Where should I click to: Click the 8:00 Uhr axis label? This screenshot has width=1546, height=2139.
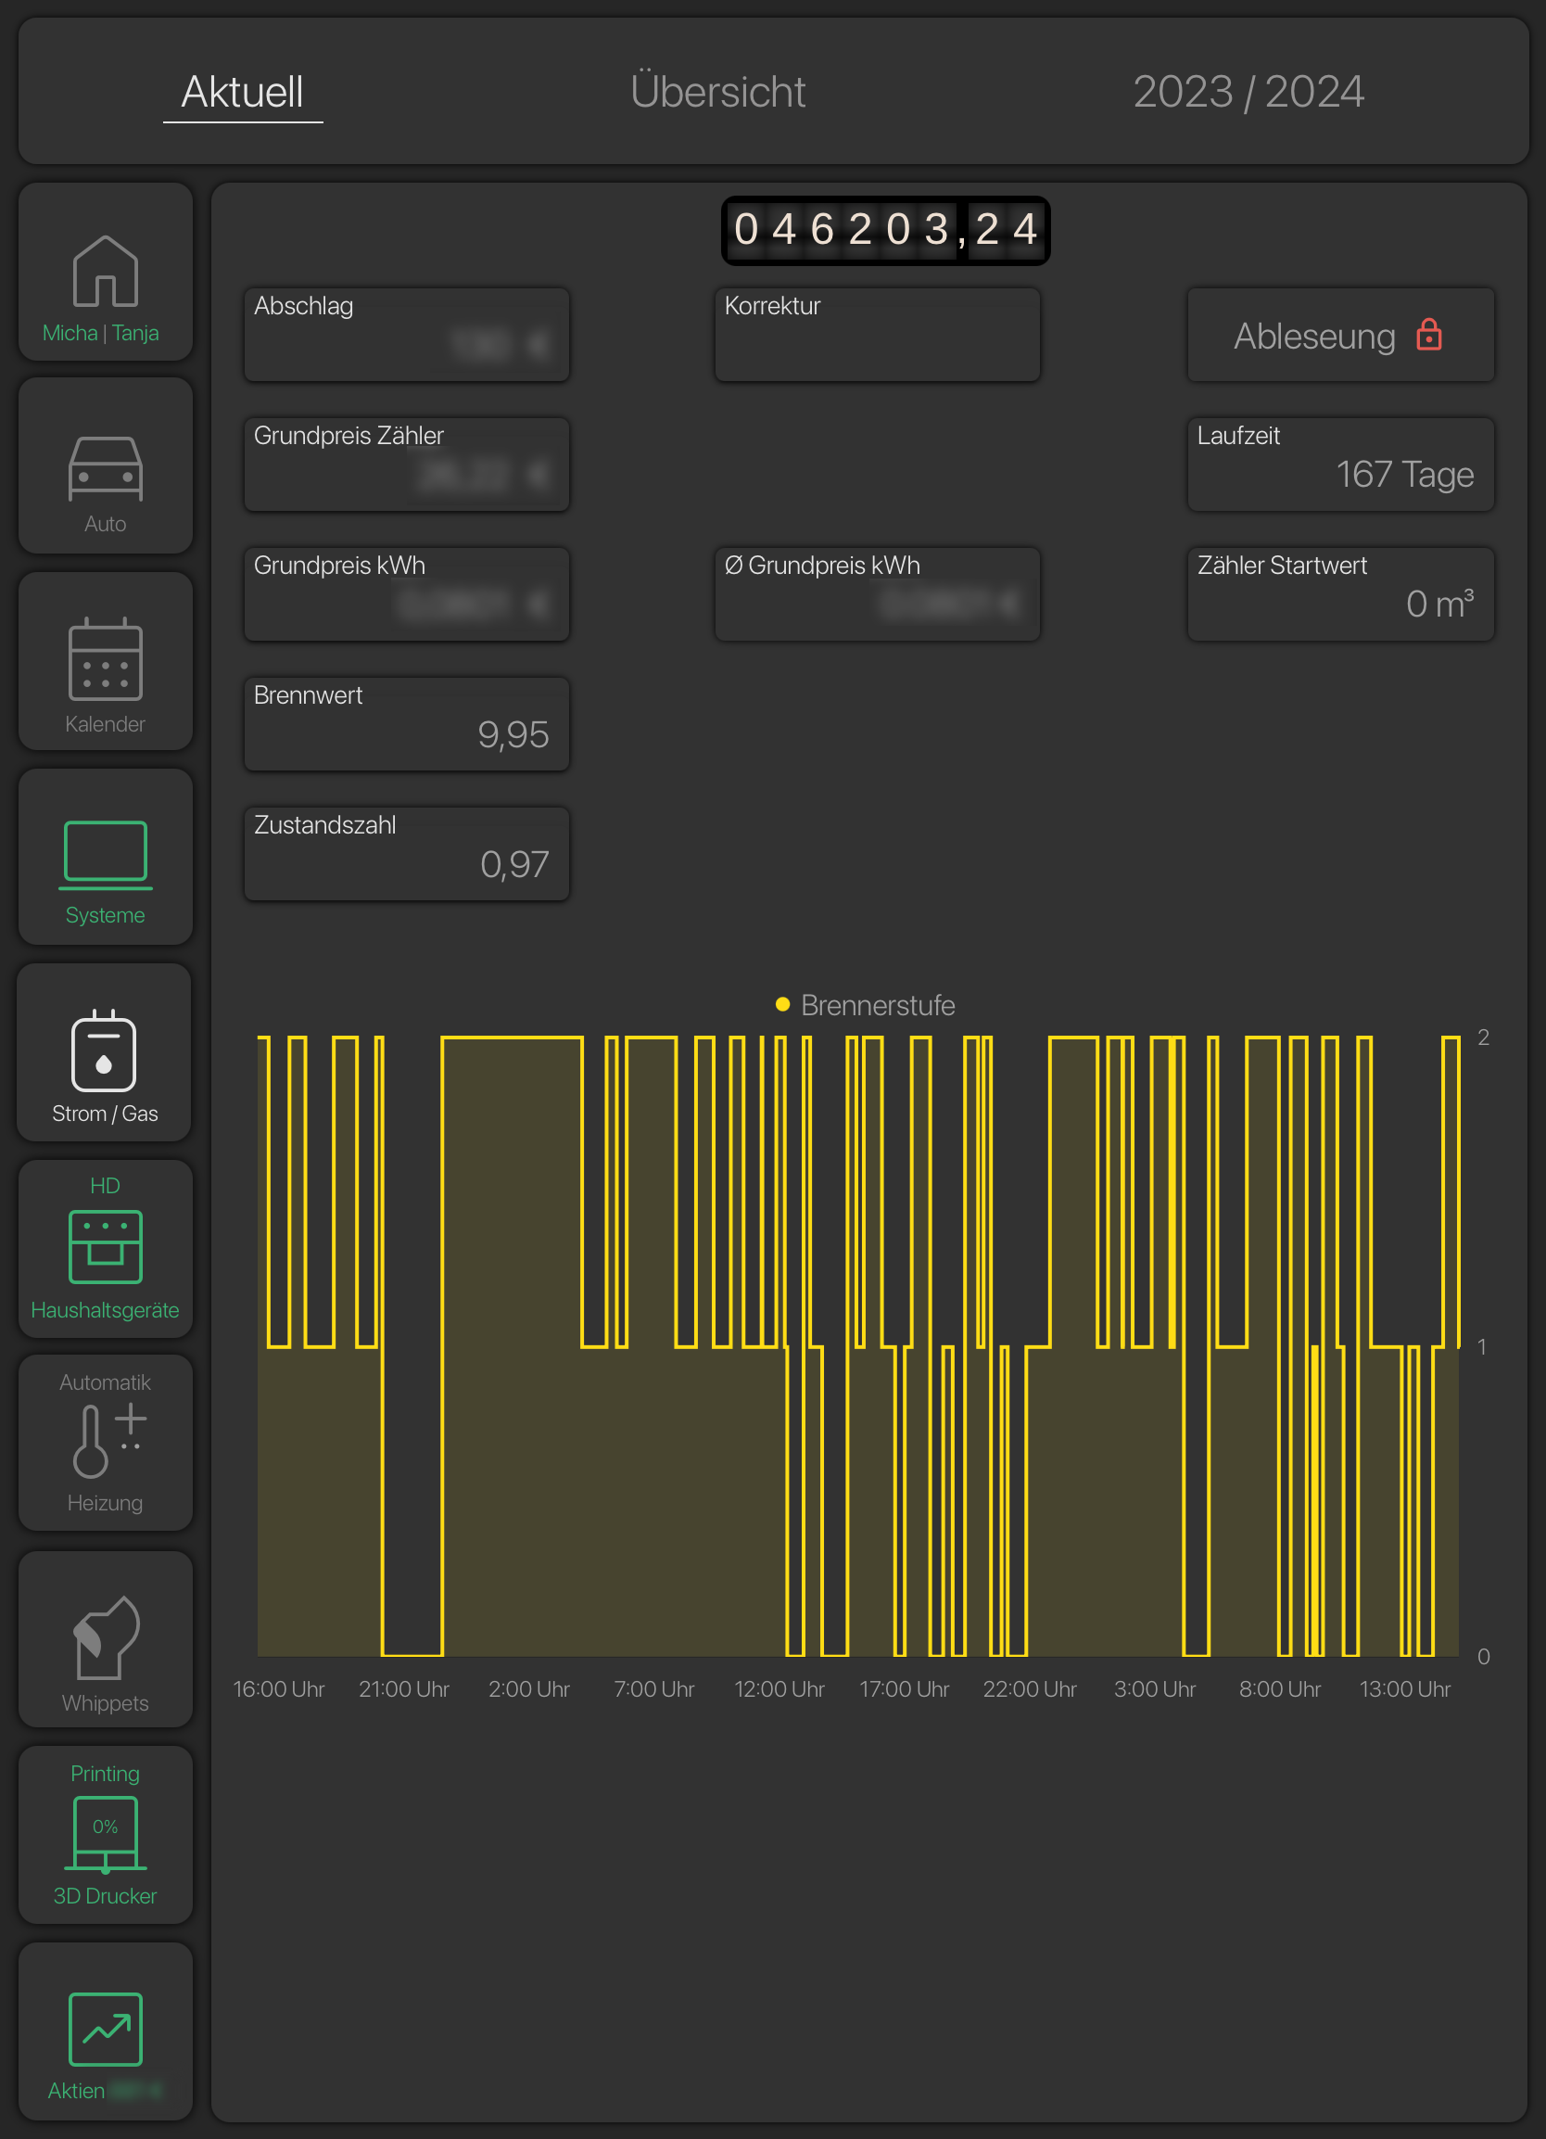1280,1689
